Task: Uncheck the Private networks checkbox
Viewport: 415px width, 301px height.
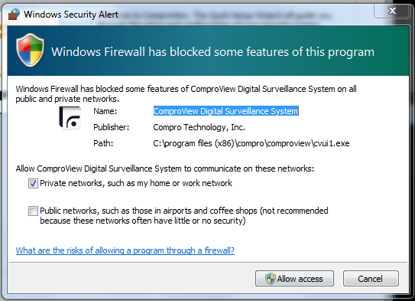Action: pyautogui.click(x=33, y=183)
